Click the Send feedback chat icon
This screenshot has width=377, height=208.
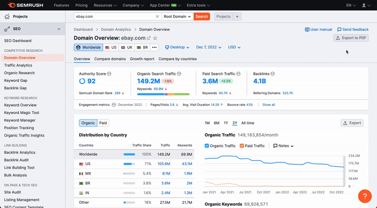(x=339, y=30)
